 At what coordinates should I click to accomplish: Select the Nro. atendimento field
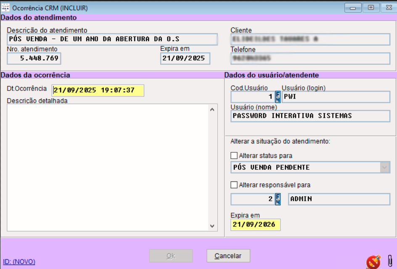coord(34,59)
